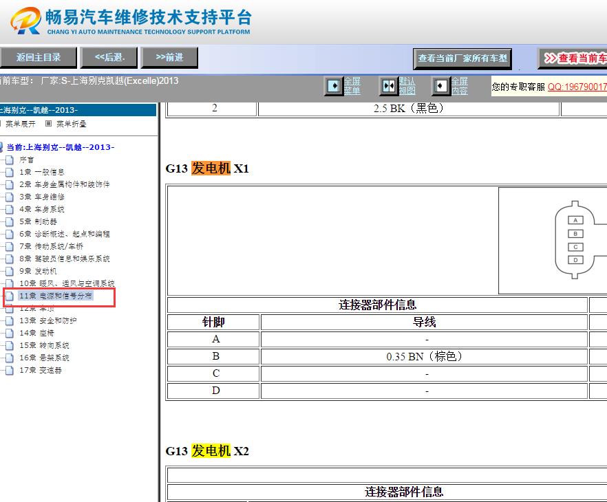
Task: Open 14章 座椅
Action: point(36,333)
